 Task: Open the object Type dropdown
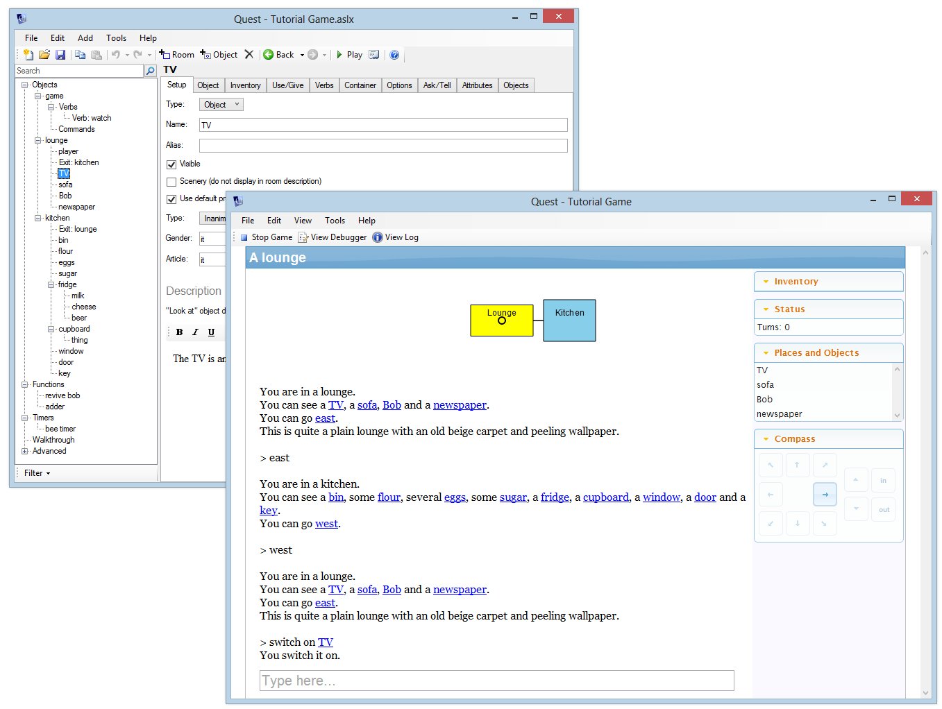point(221,105)
